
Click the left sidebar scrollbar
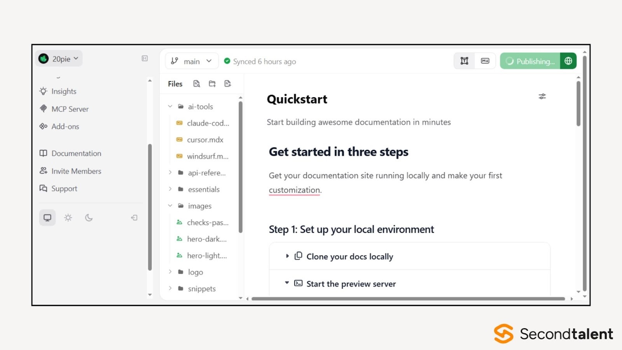(150, 207)
